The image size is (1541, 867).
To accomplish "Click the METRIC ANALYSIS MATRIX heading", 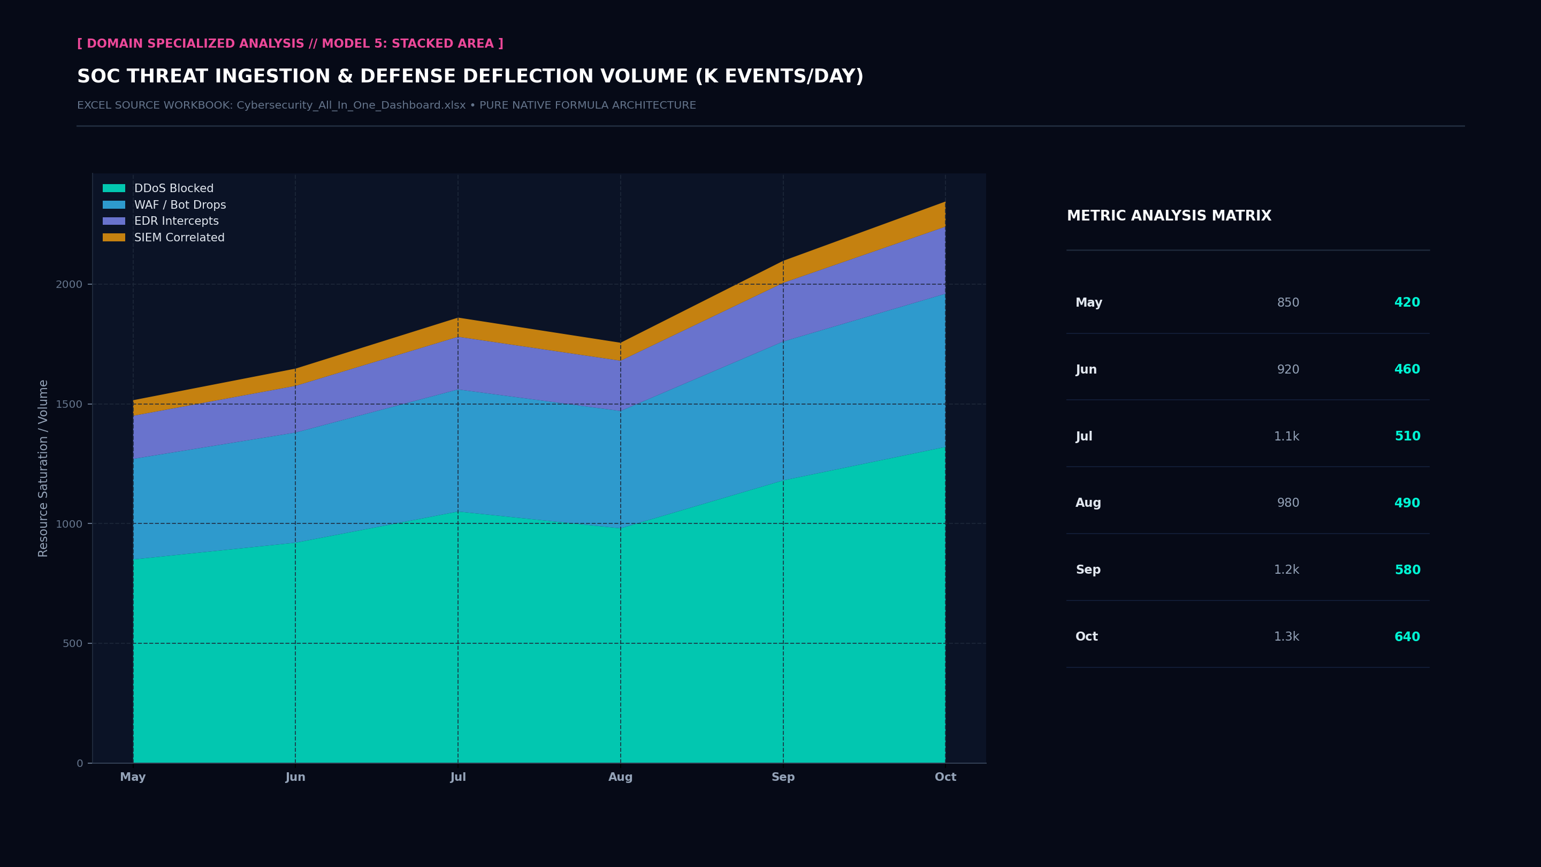I will (x=1169, y=216).
